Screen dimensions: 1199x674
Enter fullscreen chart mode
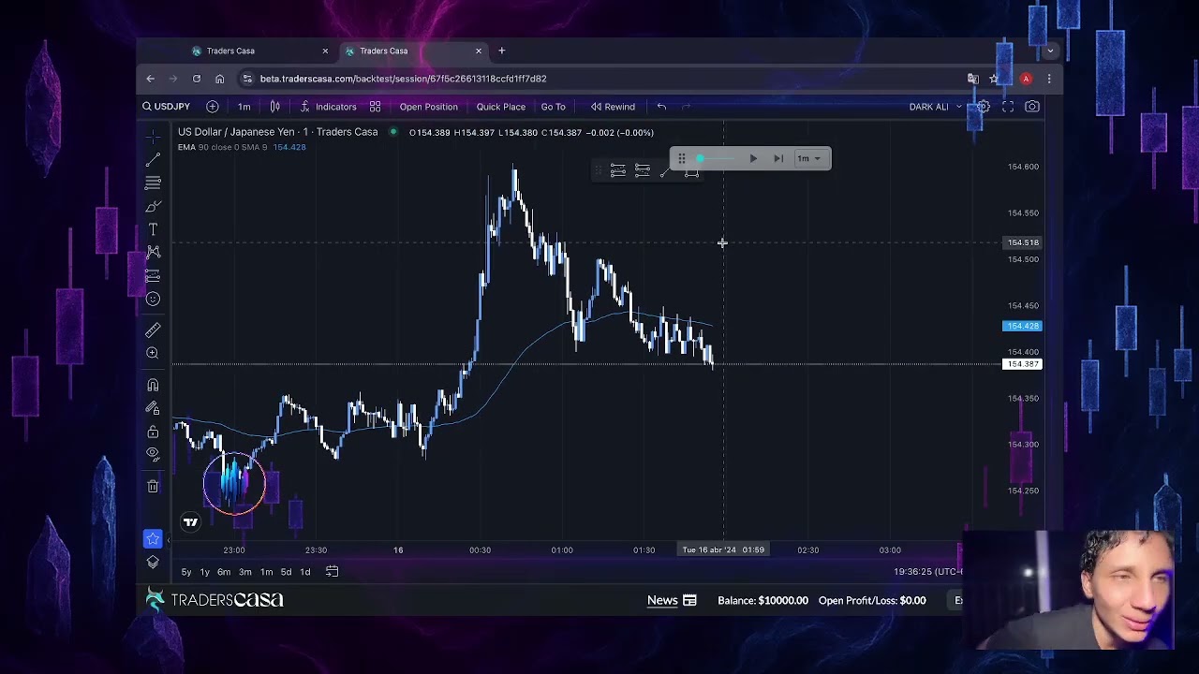[x=1008, y=107]
